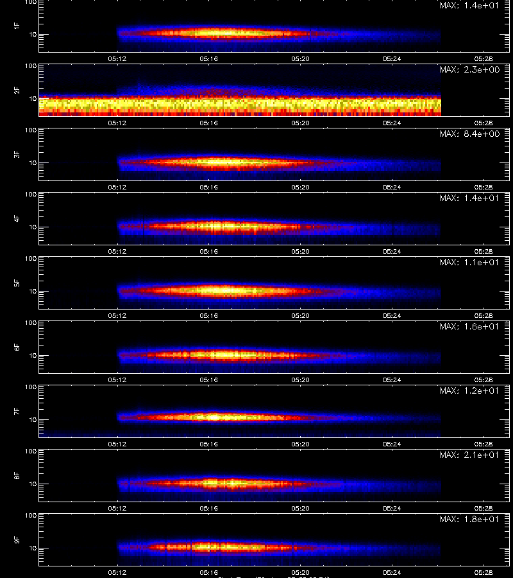
Task: Click the 05:28 tick label under panel 1F
Action: pyautogui.click(x=484, y=59)
